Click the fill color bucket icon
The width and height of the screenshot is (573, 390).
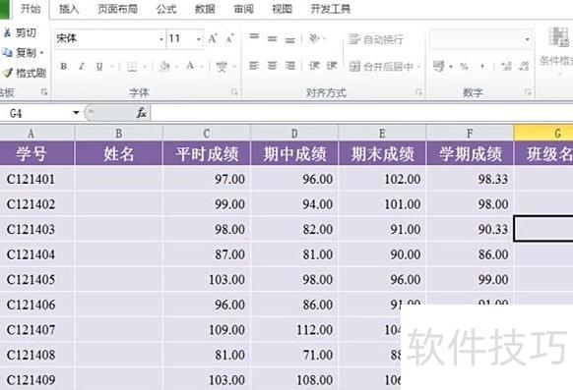click(164, 67)
